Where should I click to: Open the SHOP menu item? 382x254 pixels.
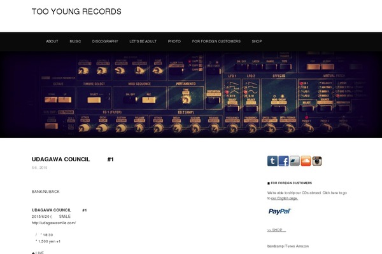coord(257,41)
